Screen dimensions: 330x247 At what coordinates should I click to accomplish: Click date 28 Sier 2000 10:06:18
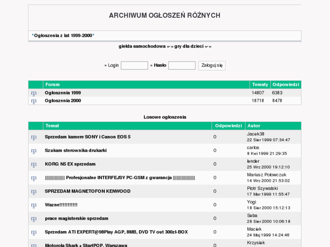click(269, 221)
